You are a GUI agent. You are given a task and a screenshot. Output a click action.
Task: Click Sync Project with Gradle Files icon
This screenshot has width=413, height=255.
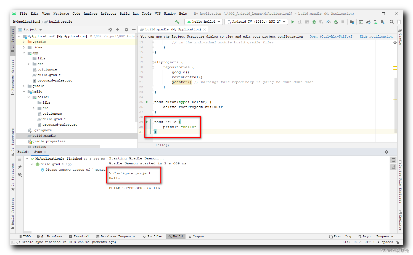point(368,22)
